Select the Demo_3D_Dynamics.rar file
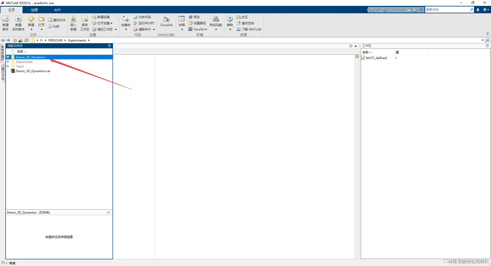 [x=33, y=71]
